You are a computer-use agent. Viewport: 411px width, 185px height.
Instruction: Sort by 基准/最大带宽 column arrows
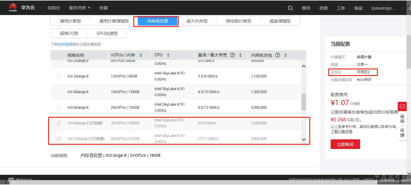click(240, 55)
